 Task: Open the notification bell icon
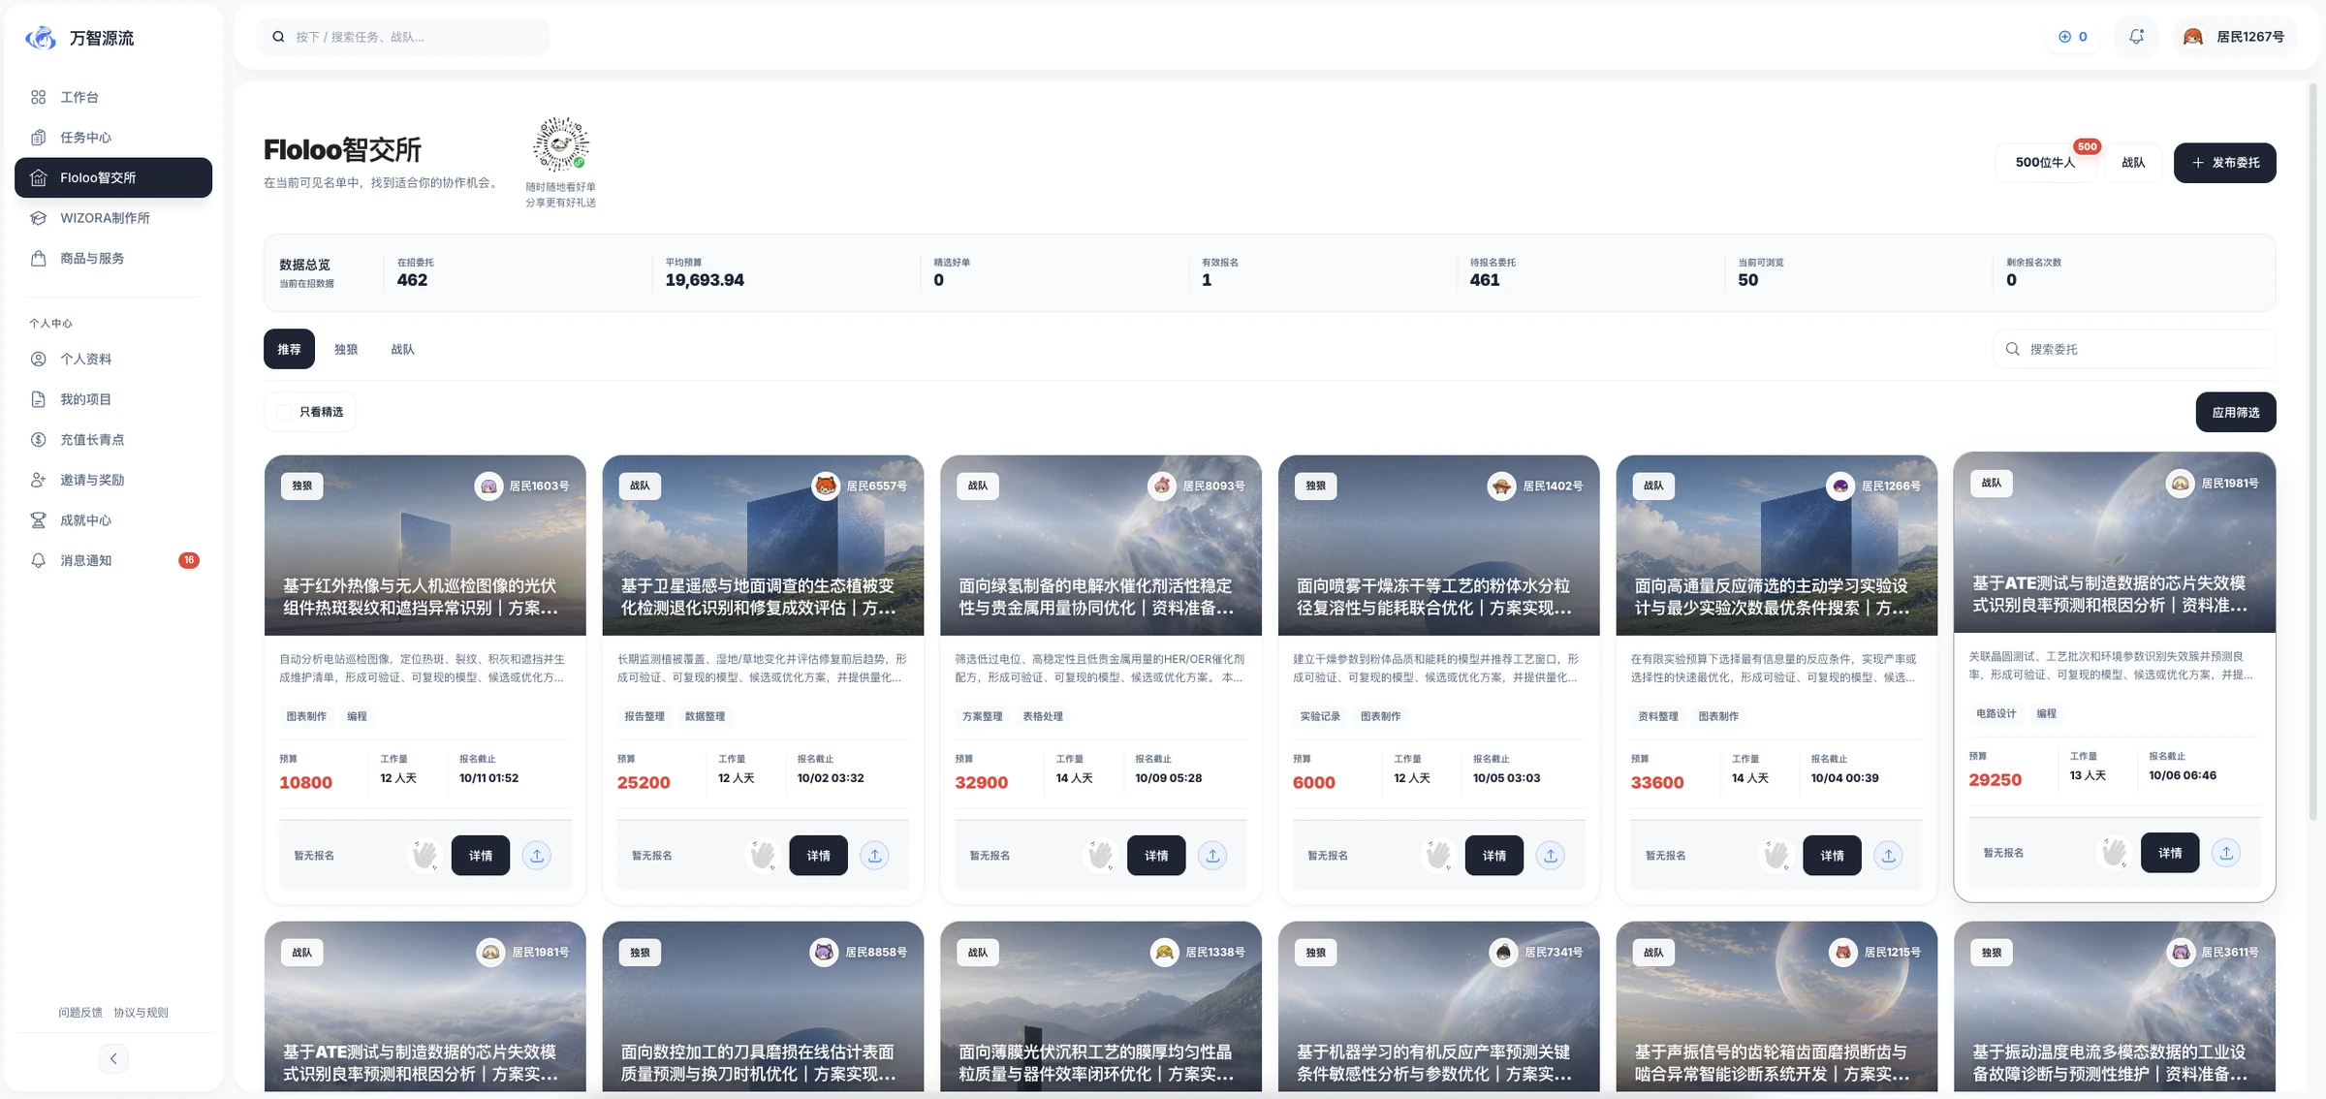tap(2136, 37)
